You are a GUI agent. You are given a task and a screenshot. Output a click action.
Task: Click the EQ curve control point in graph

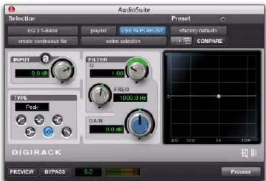point(219,96)
